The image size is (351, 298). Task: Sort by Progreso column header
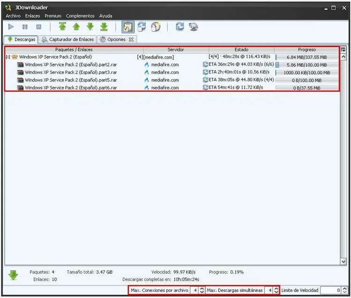click(307, 50)
